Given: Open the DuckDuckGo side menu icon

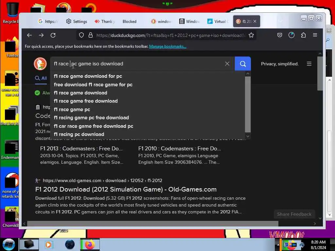Looking at the screenshot, I should point(309,64).
